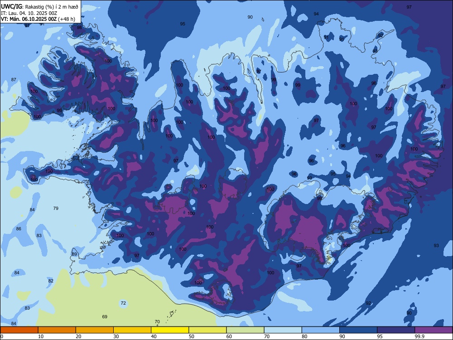Click the 10–20 orange legend swatch

pos(57,330)
